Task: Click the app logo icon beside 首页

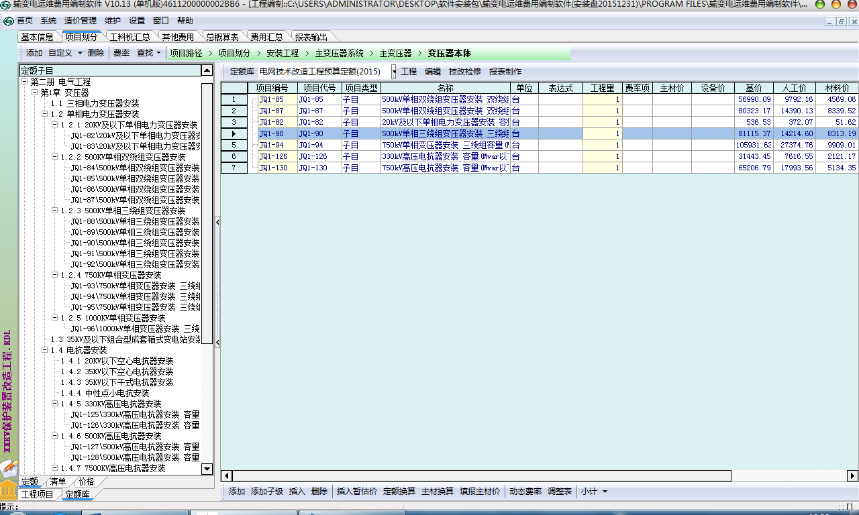Action: [8, 21]
